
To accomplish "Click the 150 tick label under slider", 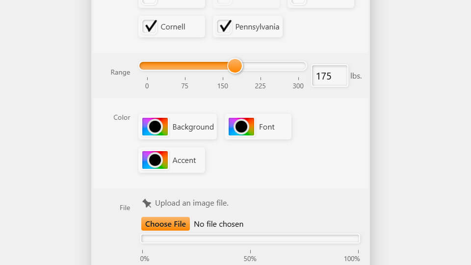I will [x=223, y=86].
